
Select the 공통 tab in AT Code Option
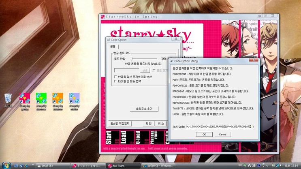pyautogui.click(x=113, y=47)
